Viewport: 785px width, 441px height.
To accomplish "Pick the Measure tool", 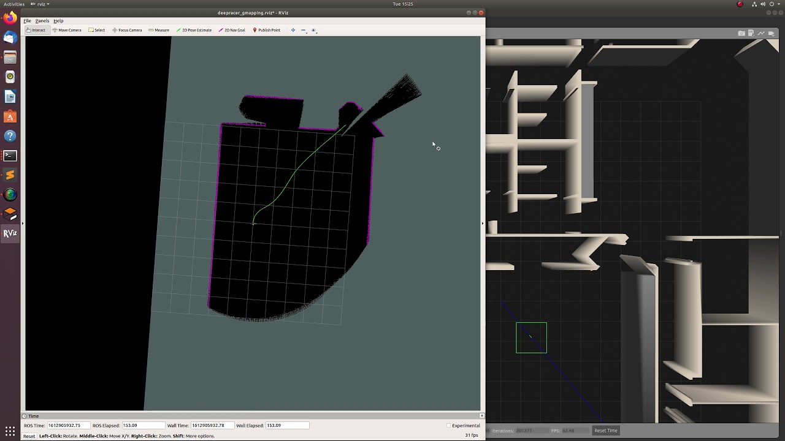I will coord(159,30).
